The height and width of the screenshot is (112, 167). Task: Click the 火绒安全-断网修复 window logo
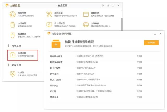[x=49, y=34]
